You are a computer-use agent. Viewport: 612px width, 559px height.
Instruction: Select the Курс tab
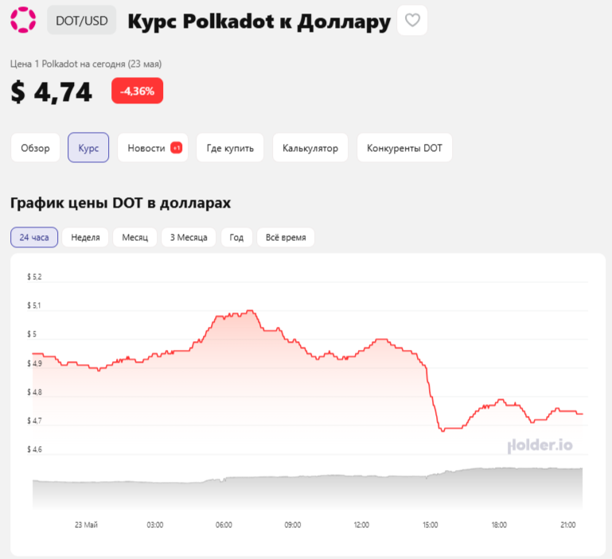[88, 148]
